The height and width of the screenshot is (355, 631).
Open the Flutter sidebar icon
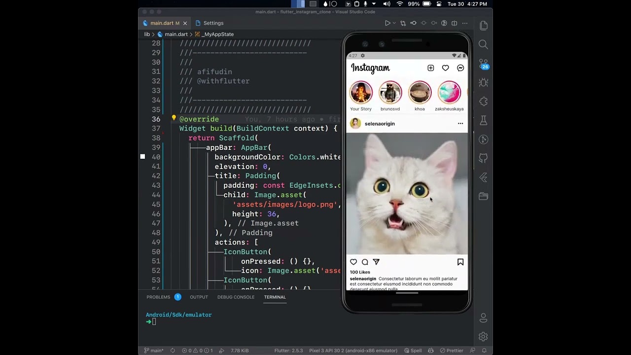(x=483, y=177)
